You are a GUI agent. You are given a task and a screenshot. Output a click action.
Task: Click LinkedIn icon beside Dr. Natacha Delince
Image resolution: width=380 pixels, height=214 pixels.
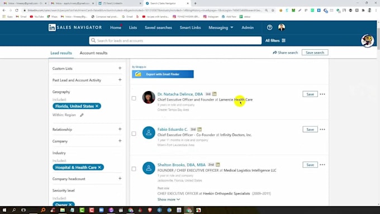(x=215, y=94)
